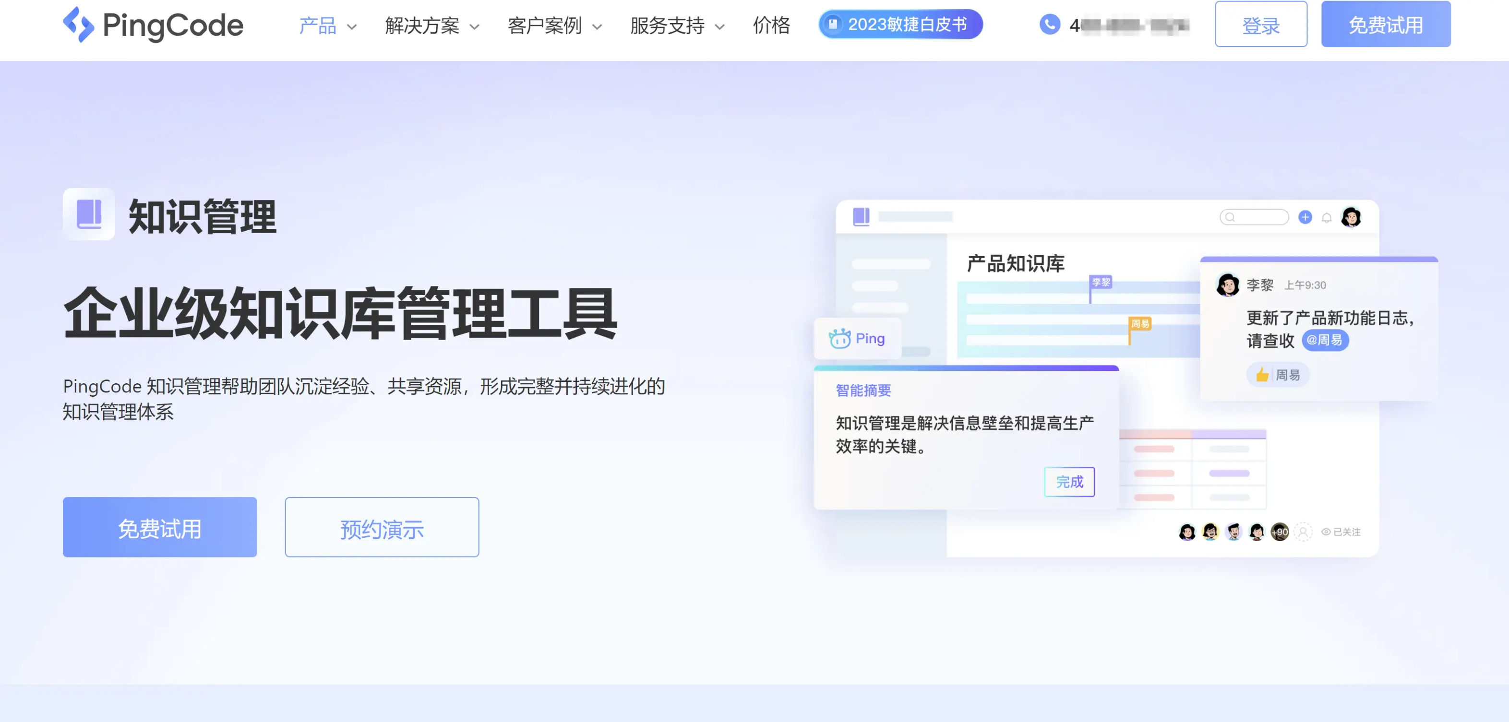Click the add-member placeholder avatar

point(1303,532)
